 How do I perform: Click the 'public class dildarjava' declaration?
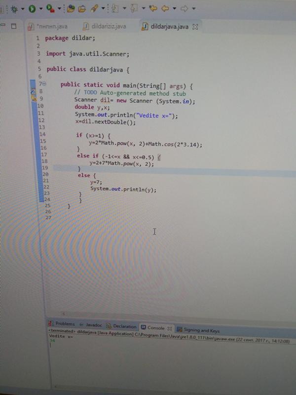pos(88,70)
